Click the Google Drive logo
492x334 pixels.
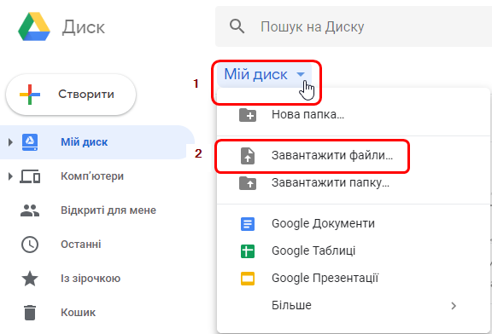pos(34,26)
